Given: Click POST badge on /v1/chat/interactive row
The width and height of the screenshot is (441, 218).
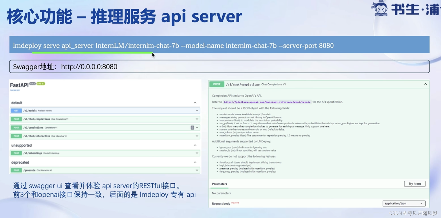Looking at the screenshot, I should click(16, 136).
